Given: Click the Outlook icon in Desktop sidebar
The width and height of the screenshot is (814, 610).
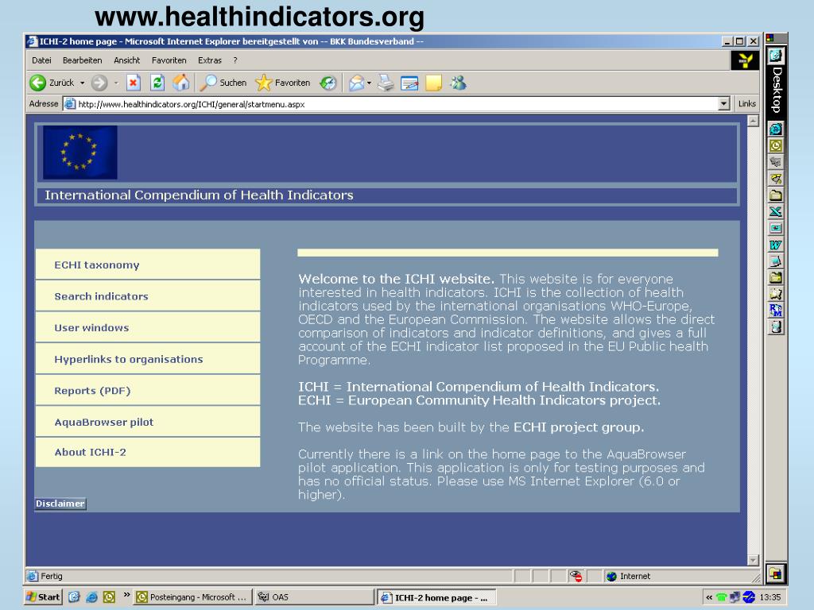Looking at the screenshot, I should click(776, 145).
